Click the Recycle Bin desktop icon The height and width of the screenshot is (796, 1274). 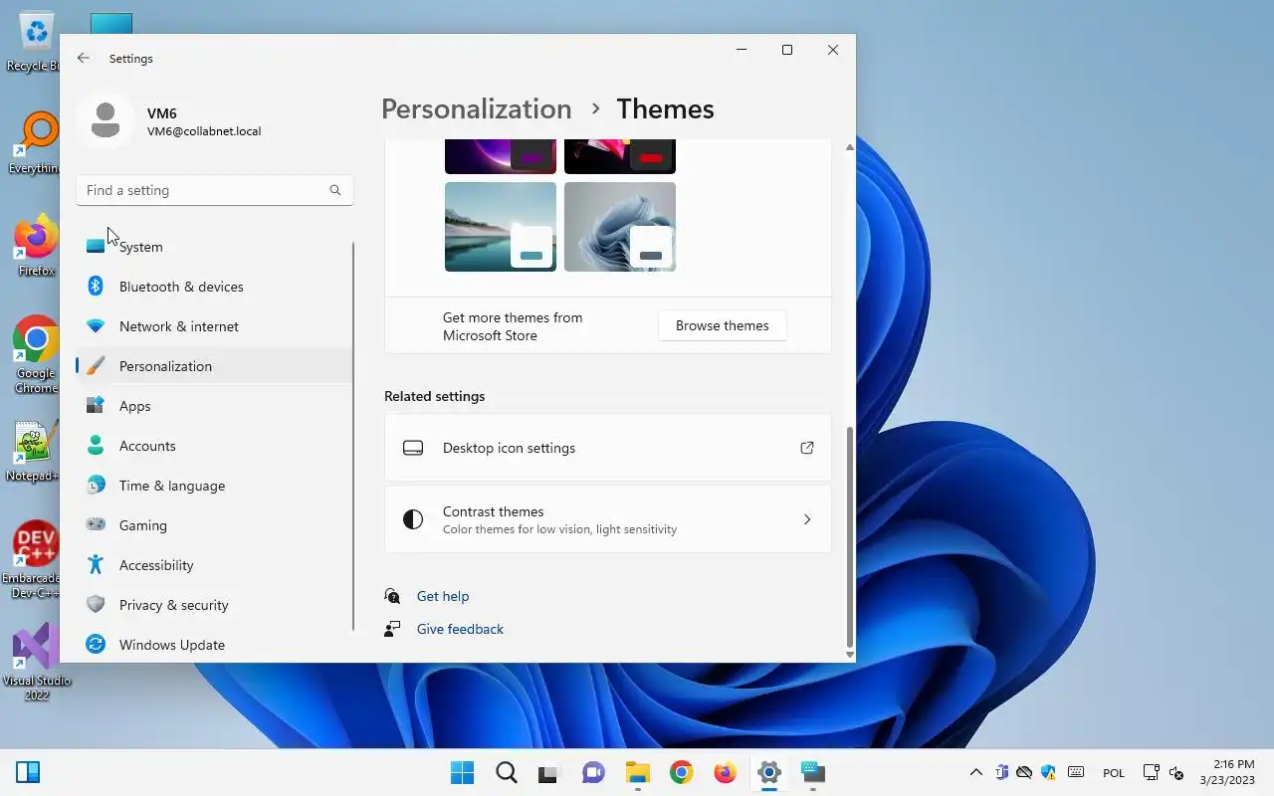click(x=35, y=42)
